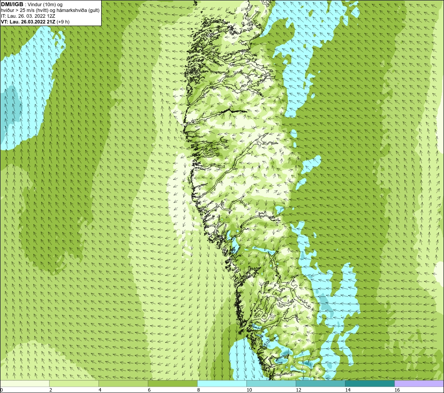Select the 6–8 m/s dark green swatch
The height and width of the screenshot is (393, 444).
coord(173,383)
